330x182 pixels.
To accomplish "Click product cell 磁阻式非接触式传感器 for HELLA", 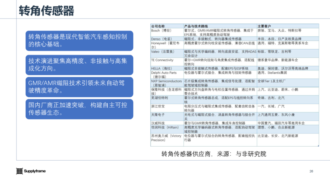I will coord(220,68).
